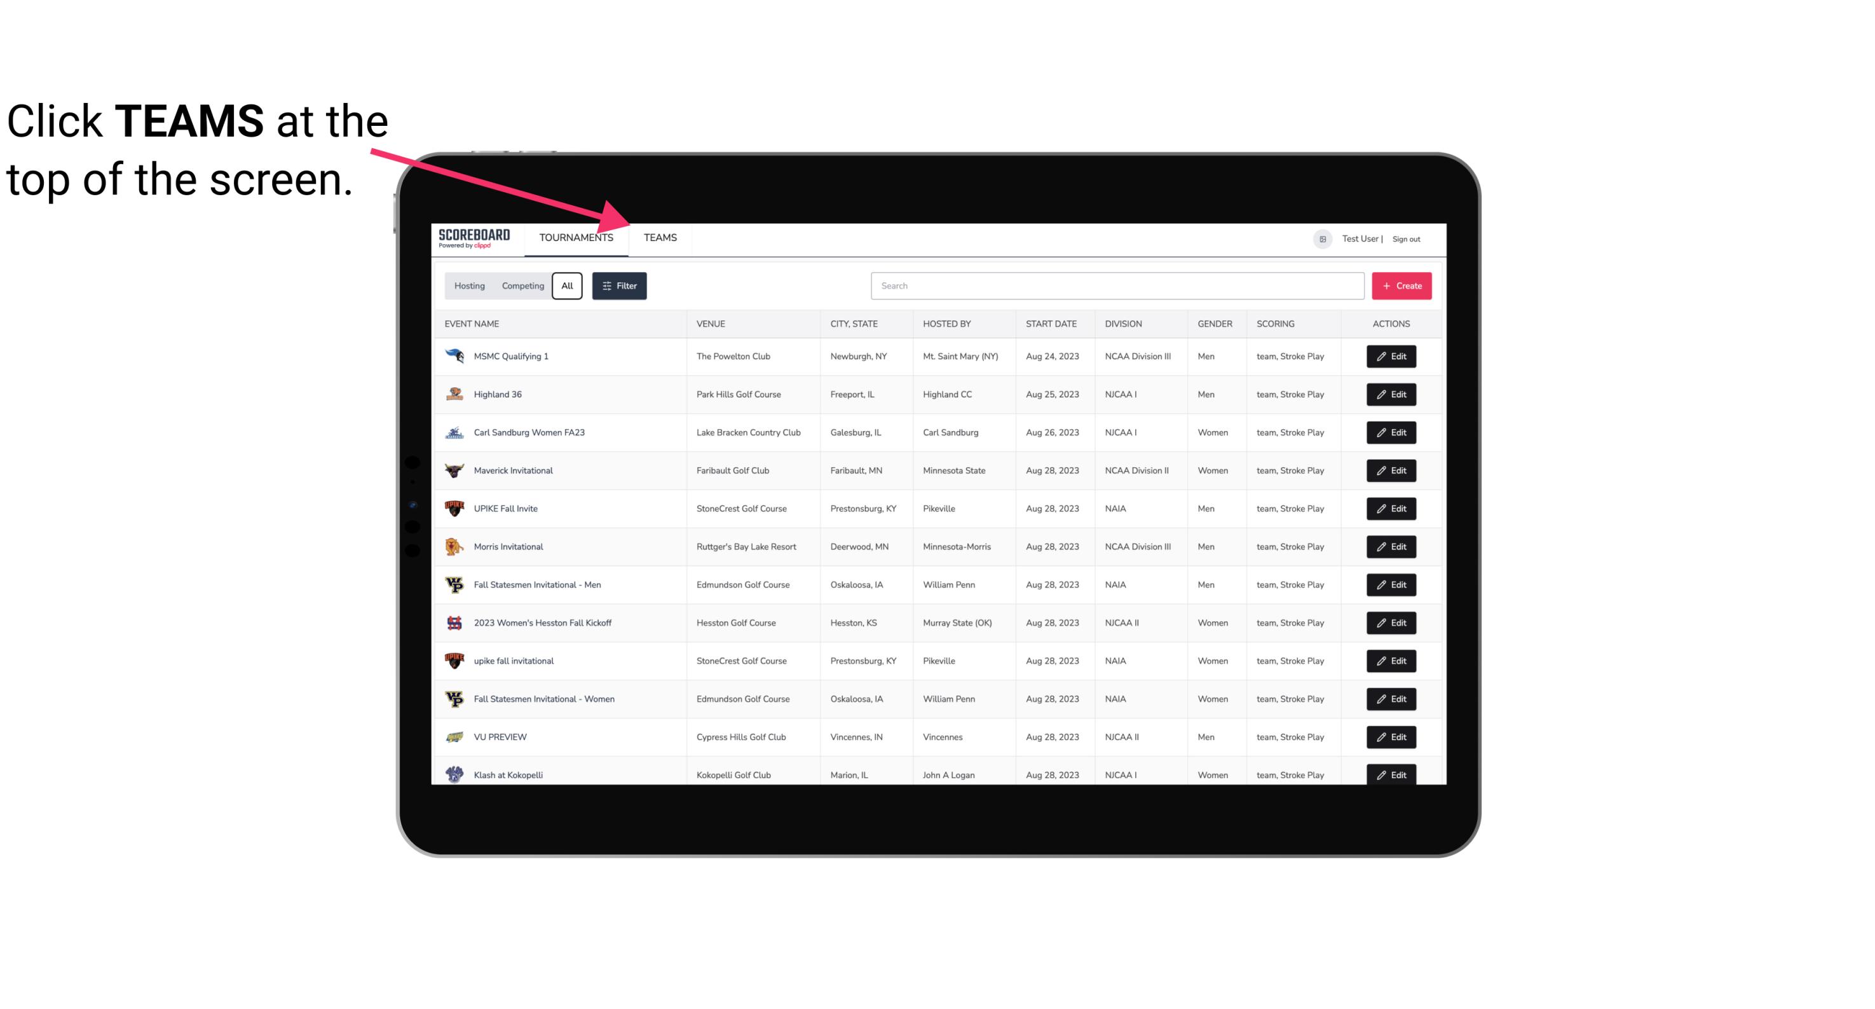
Task: Click the settings gear icon top right
Action: click(1320, 237)
